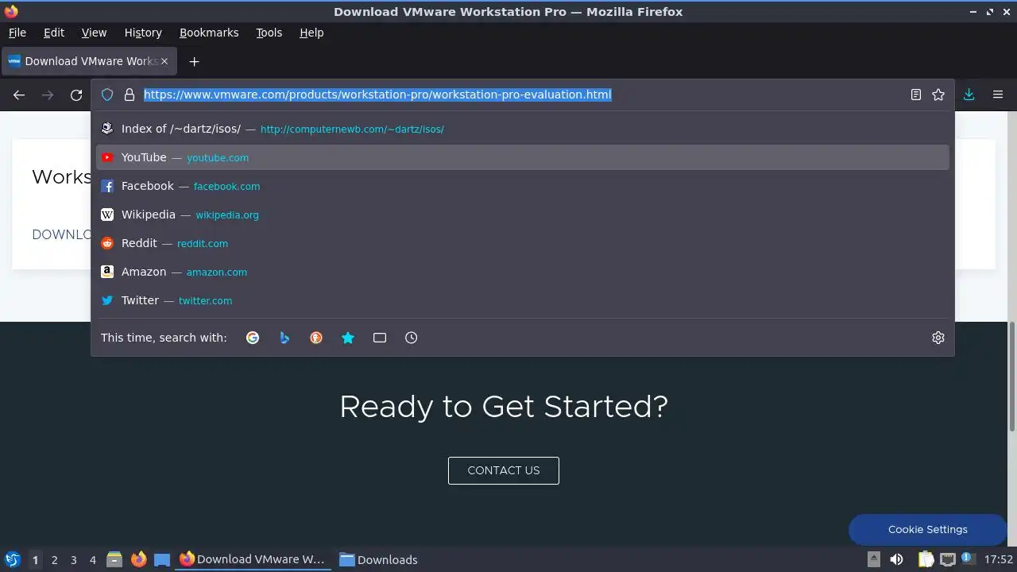Reload the current page

(x=76, y=95)
